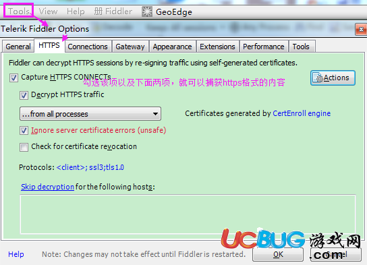
Task: Open the Extensions tab
Action: pos(217,47)
